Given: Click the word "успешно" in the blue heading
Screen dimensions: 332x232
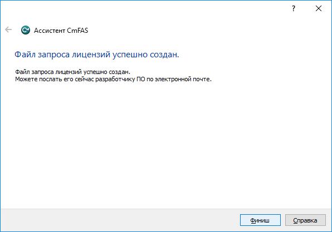Looking at the screenshot, I should (130, 55).
